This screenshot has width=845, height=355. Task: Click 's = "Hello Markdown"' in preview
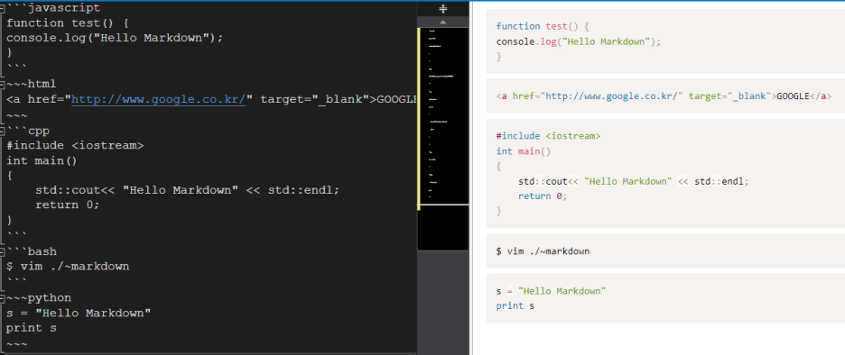pyautogui.click(x=552, y=291)
